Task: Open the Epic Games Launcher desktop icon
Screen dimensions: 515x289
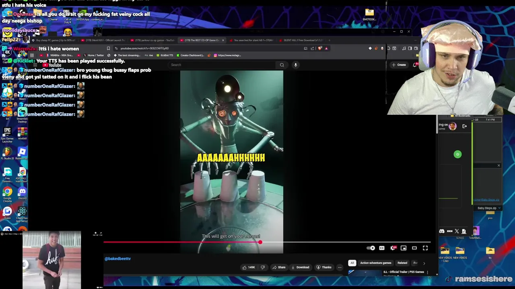Action: (x=7, y=135)
